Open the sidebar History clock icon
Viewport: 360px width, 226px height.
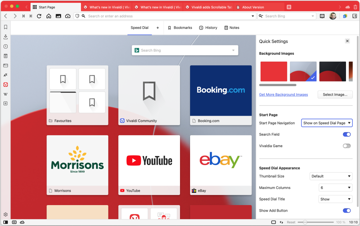click(5, 46)
